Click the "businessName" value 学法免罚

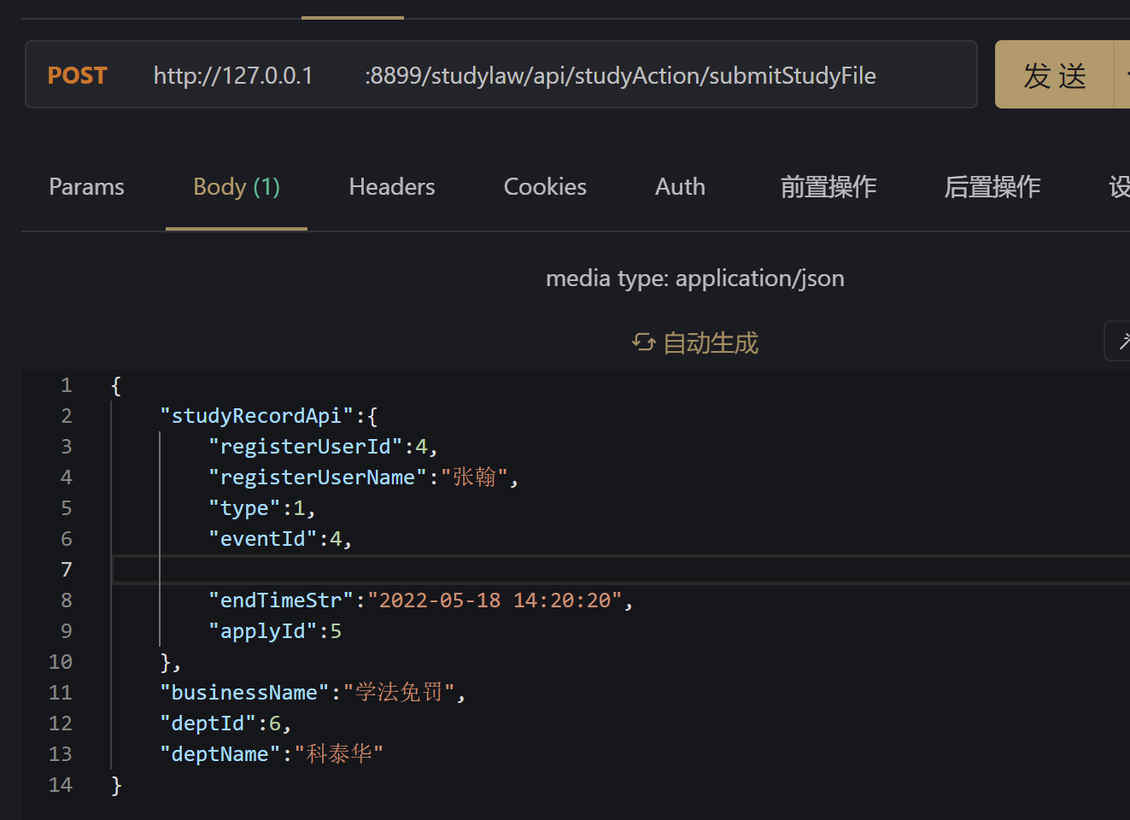click(x=399, y=692)
